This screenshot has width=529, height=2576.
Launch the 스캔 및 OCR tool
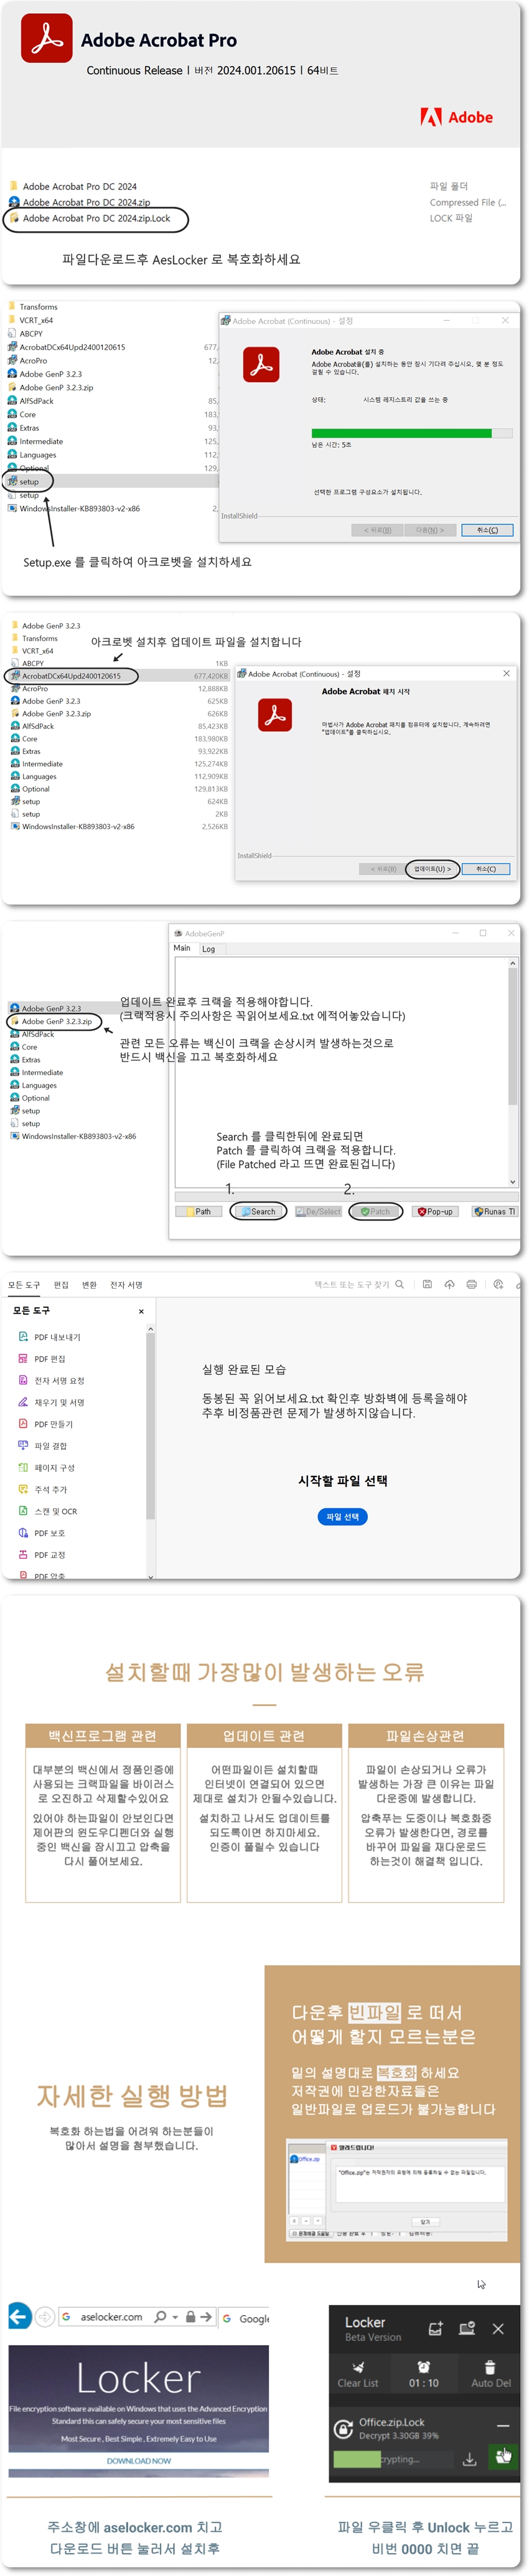coord(55,1511)
